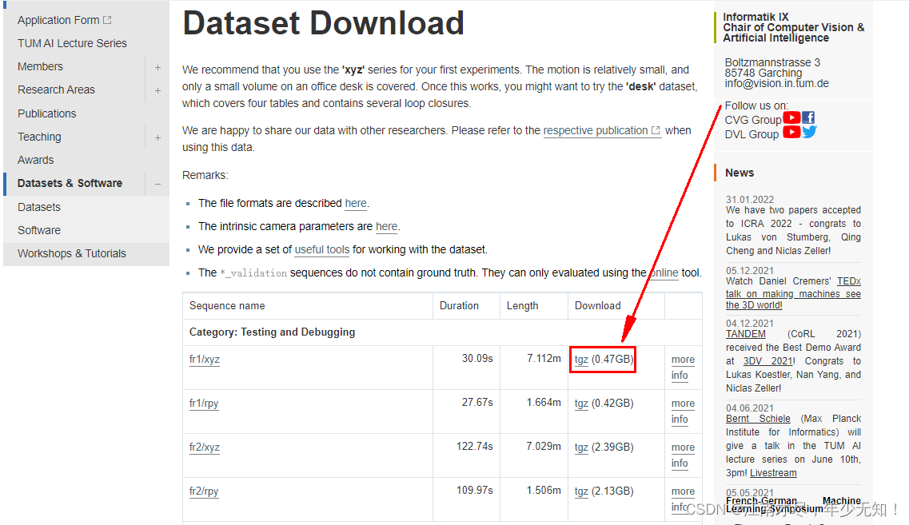Open TANDEM news link

746,334
